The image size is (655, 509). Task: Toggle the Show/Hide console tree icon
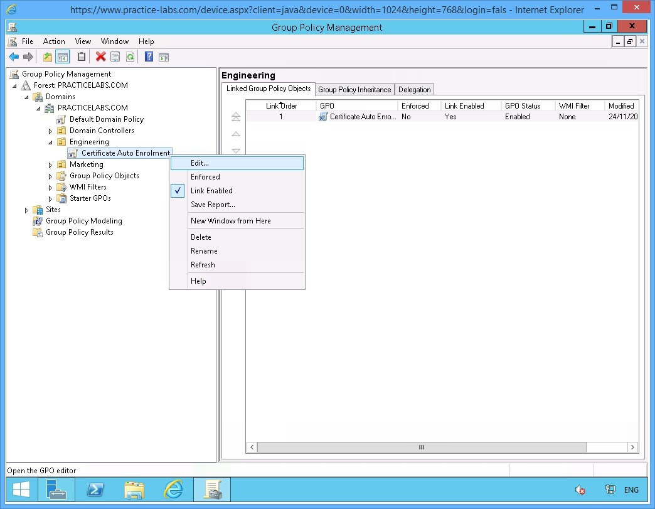pyautogui.click(x=63, y=56)
